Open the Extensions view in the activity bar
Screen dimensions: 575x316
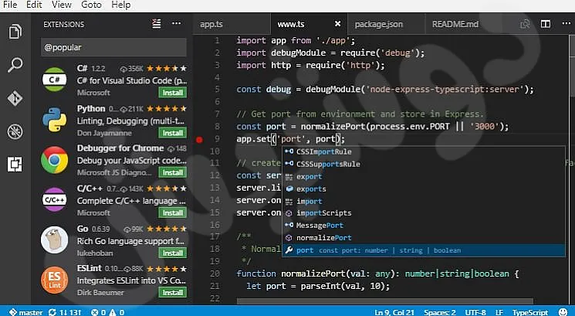pos(15,164)
